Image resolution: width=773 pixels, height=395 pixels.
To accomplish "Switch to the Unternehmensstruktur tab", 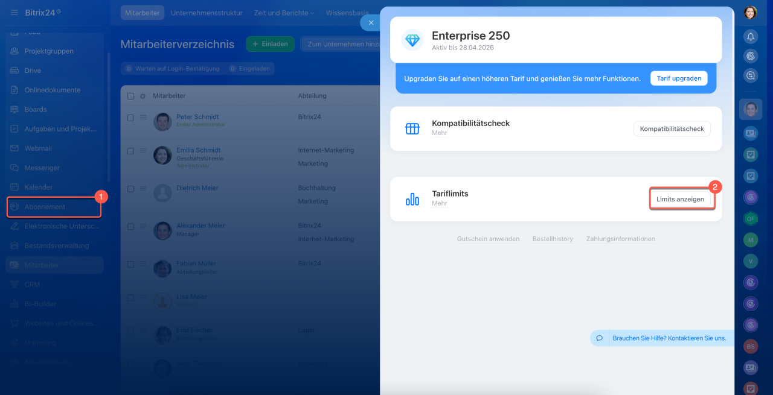I will pos(207,13).
